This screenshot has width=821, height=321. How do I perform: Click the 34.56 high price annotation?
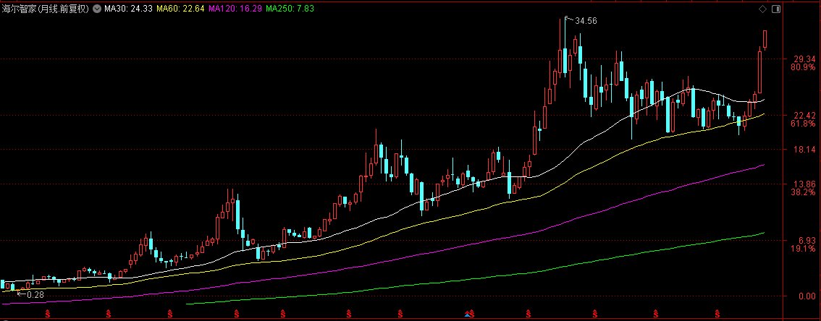click(x=585, y=21)
